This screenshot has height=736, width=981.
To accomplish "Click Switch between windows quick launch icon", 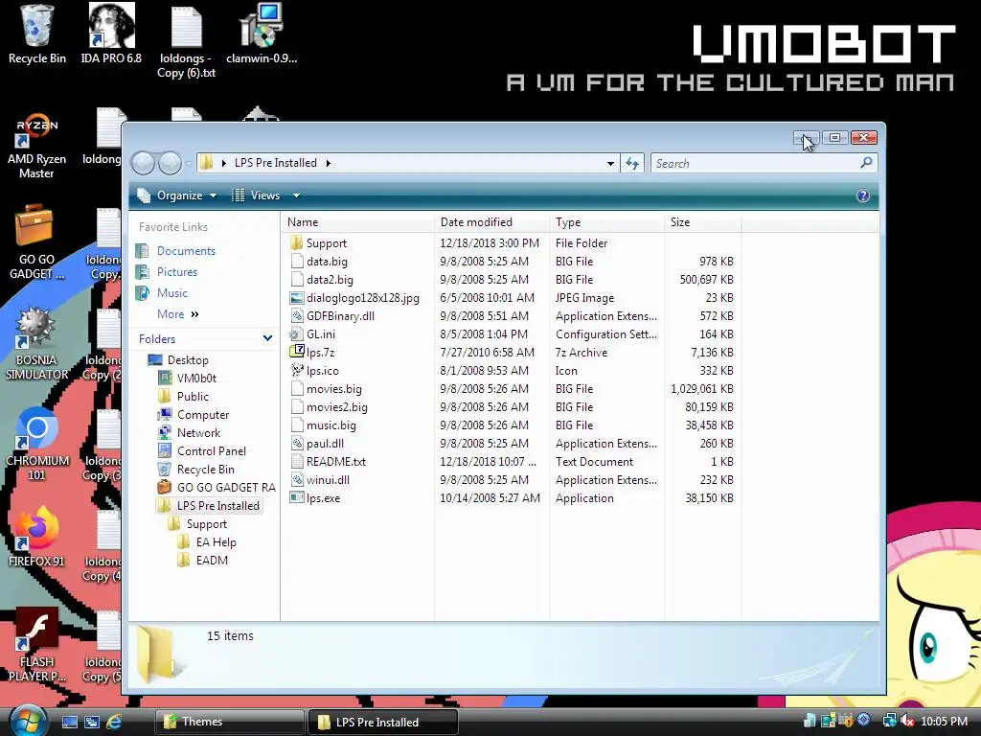I will point(92,722).
